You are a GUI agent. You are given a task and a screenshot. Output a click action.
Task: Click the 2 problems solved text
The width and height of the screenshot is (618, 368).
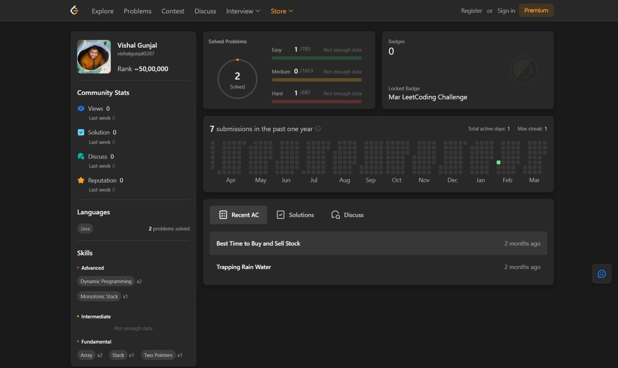tap(169, 229)
